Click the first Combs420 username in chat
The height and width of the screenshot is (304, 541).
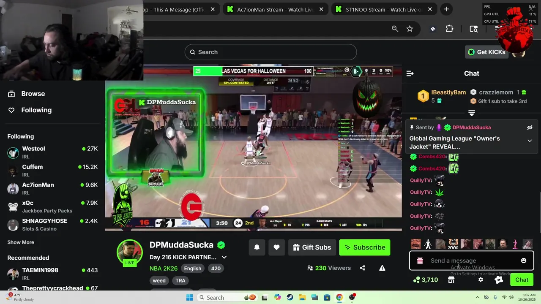[432, 157]
